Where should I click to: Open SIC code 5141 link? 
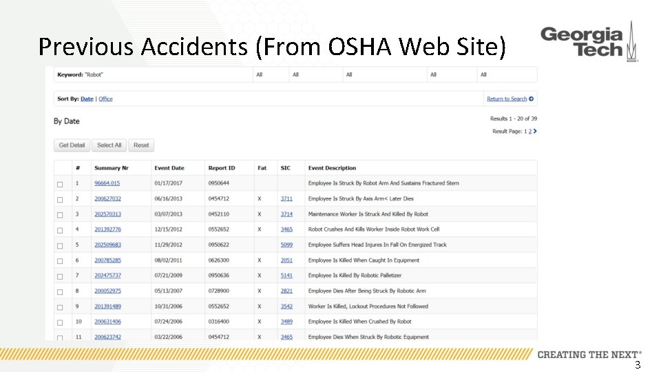click(286, 276)
